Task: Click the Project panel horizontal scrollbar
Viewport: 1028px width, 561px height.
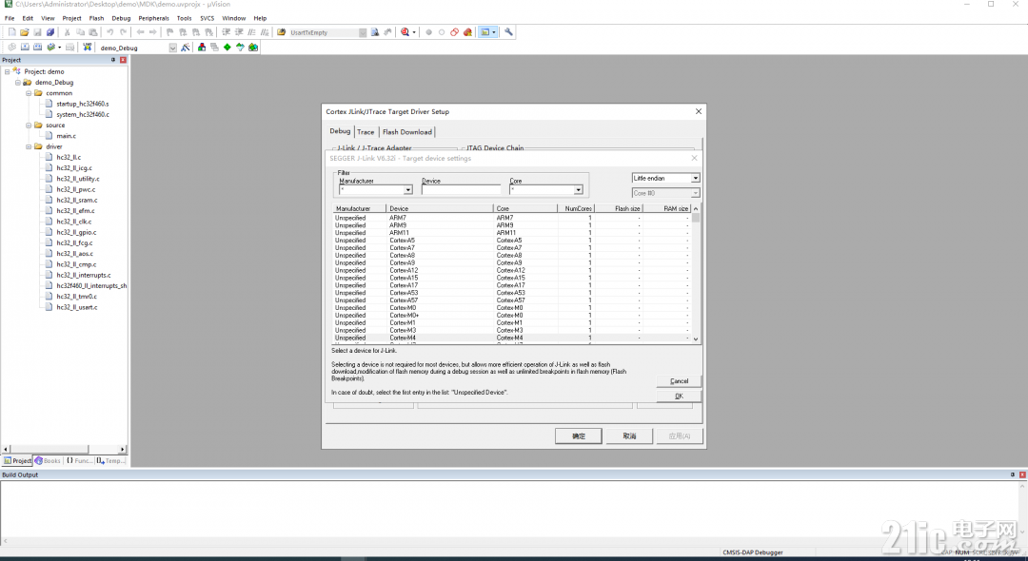Action: (65, 449)
